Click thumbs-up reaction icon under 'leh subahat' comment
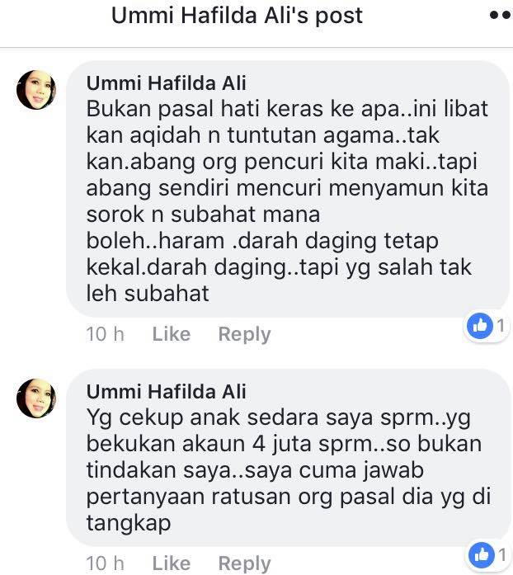 [480, 326]
